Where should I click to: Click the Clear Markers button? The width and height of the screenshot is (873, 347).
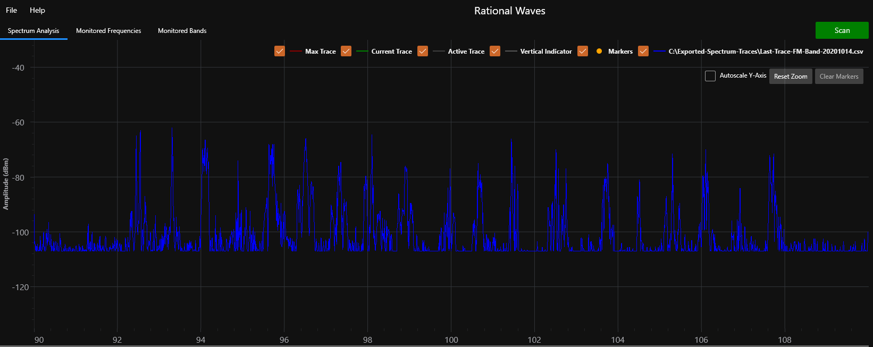pos(838,77)
